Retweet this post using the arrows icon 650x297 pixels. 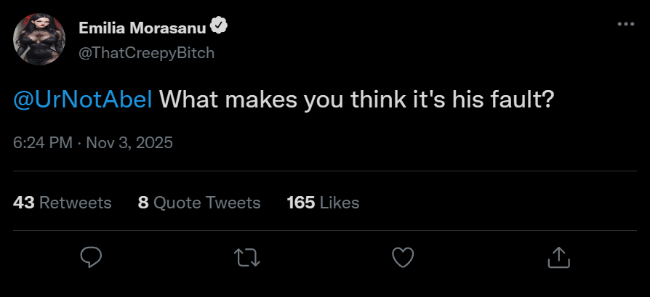coord(248,256)
